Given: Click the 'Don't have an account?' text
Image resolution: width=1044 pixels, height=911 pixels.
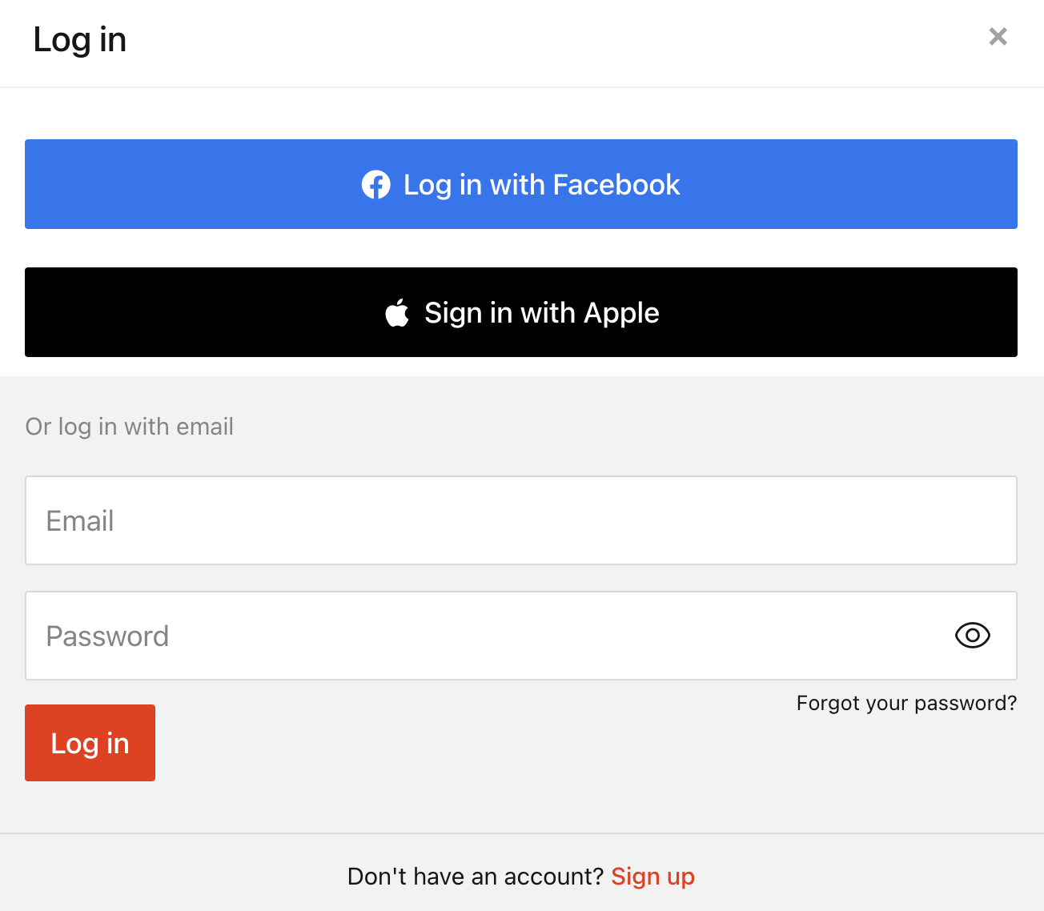Looking at the screenshot, I should coord(476,877).
